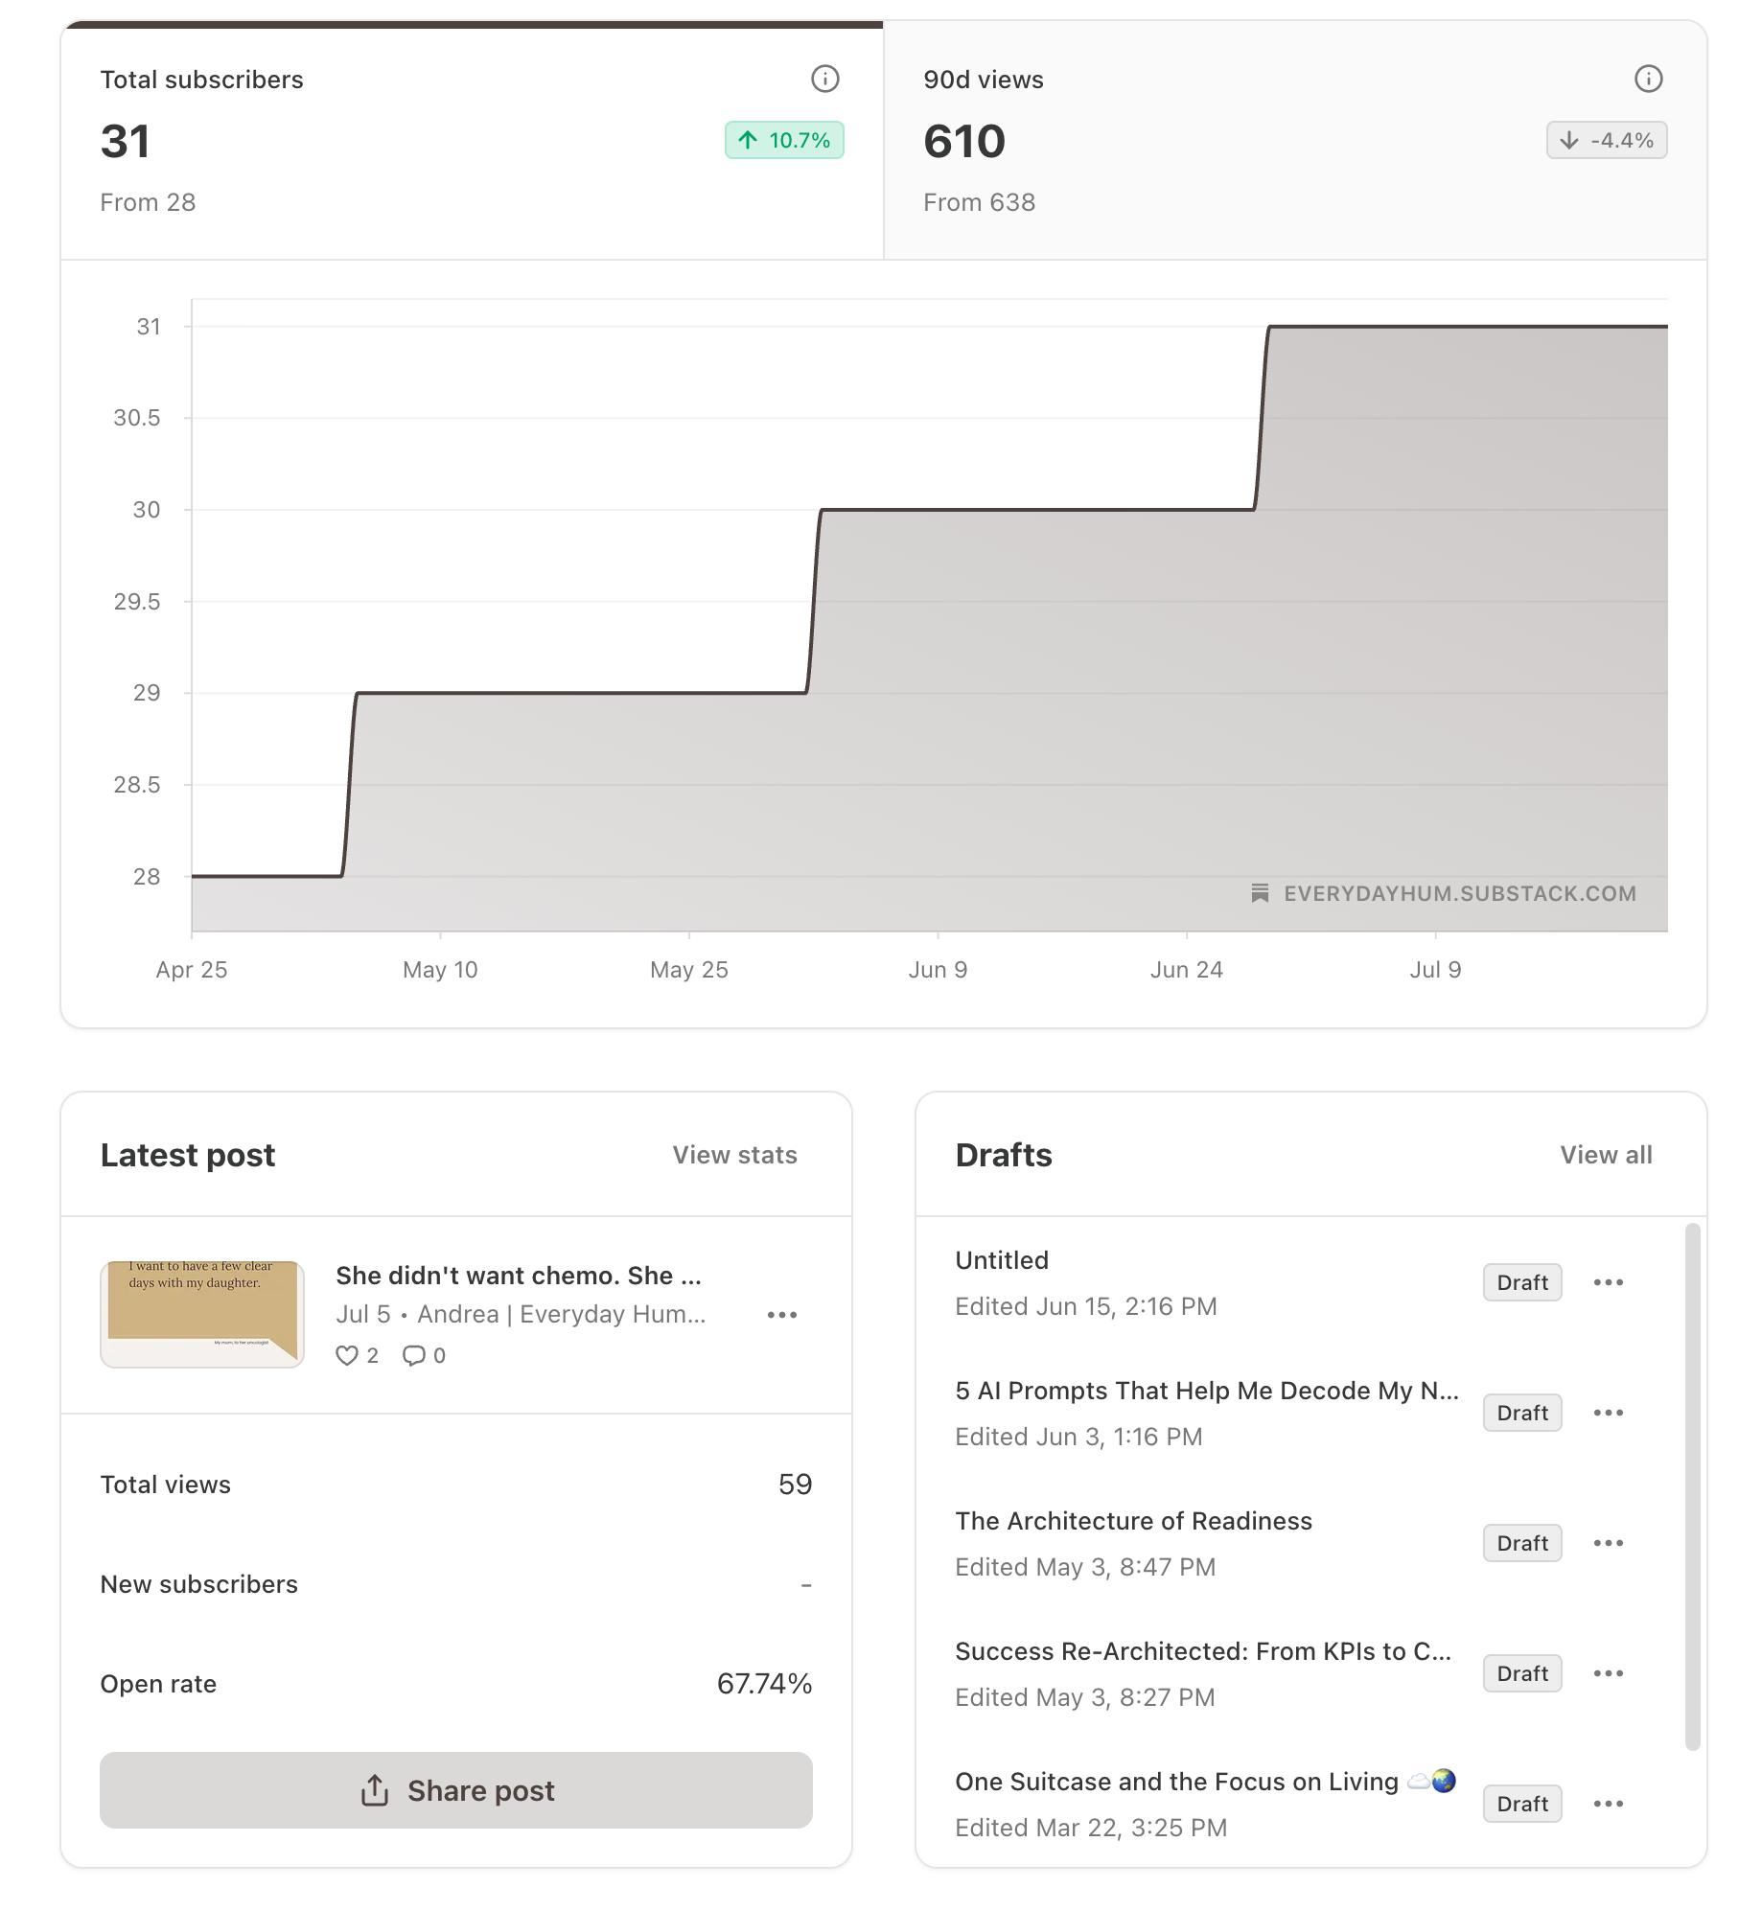
Task: Click Draft badge on Untitled row
Action: [x=1522, y=1282]
